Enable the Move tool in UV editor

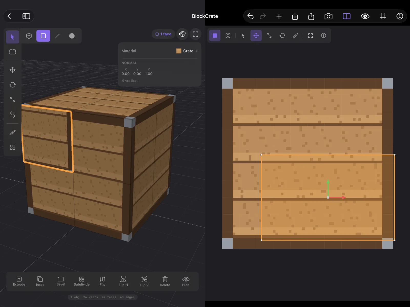tap(256, 36)
